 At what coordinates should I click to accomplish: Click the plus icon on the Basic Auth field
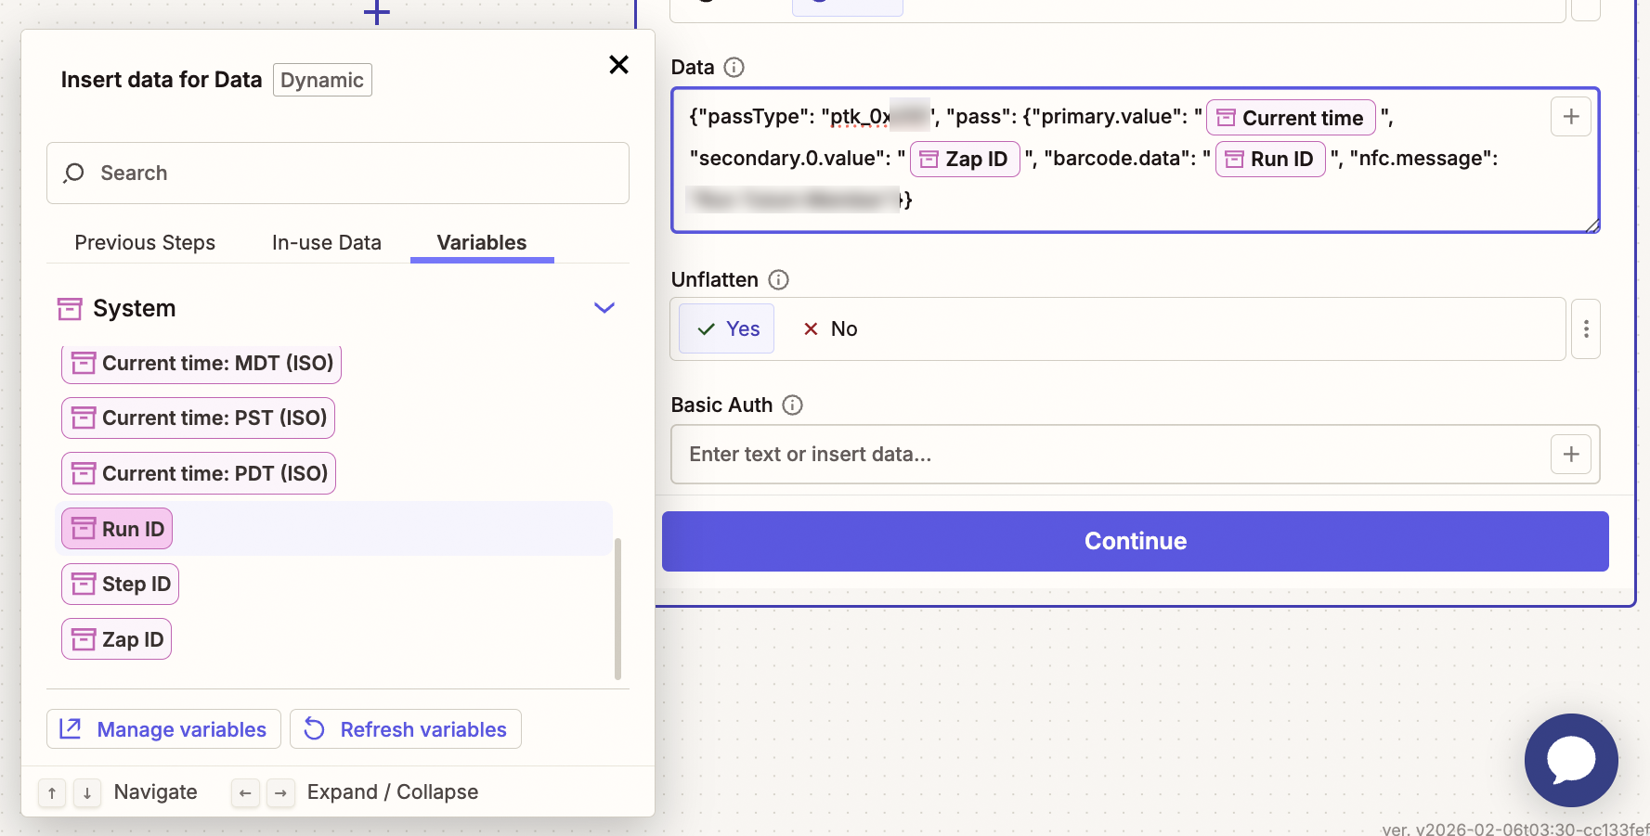click(x=1570, y=454)
